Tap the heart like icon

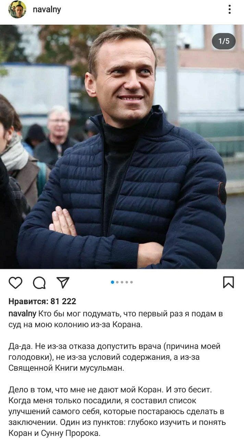(15, 283)
